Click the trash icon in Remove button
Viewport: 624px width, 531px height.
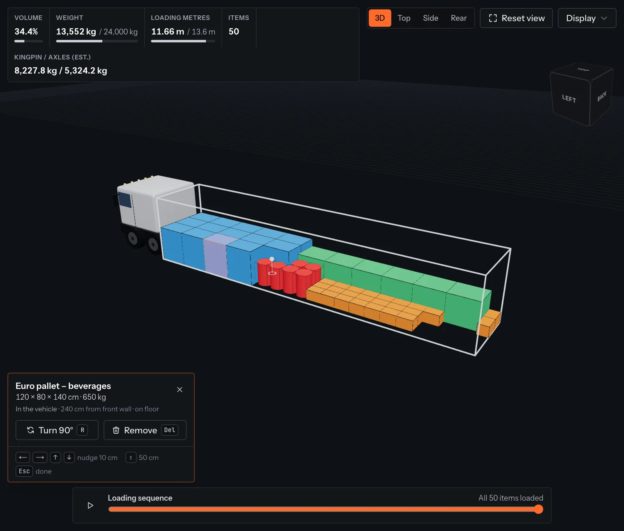[x=116, y=430]
